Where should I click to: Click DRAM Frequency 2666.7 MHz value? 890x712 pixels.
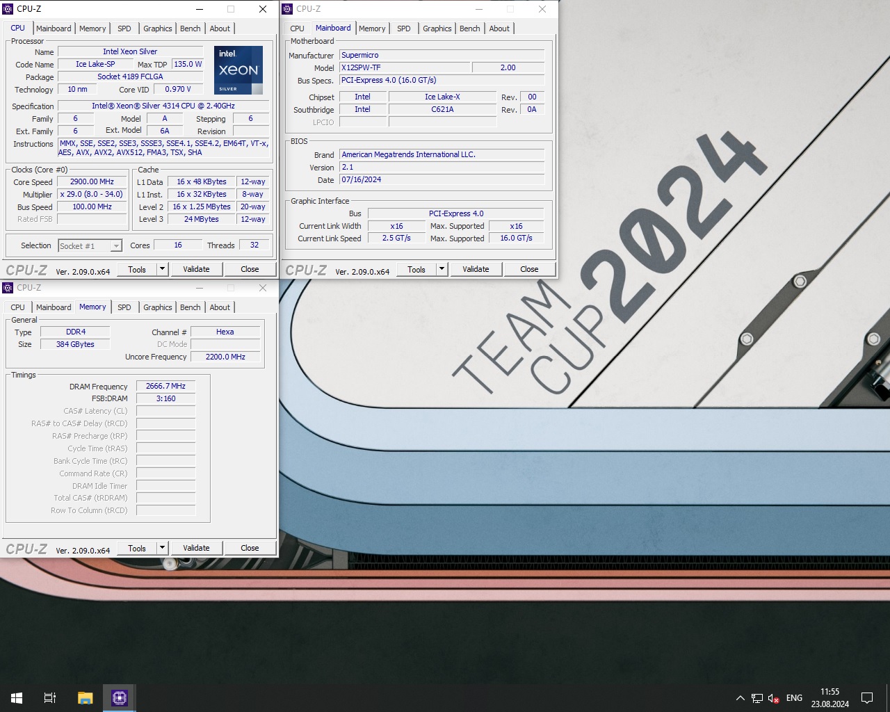165,386
